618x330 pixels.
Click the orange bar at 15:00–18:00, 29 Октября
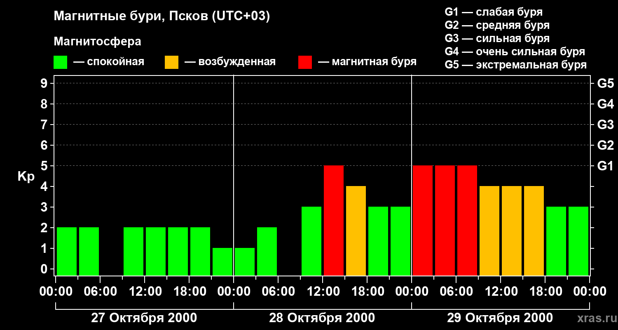[534, 231]
